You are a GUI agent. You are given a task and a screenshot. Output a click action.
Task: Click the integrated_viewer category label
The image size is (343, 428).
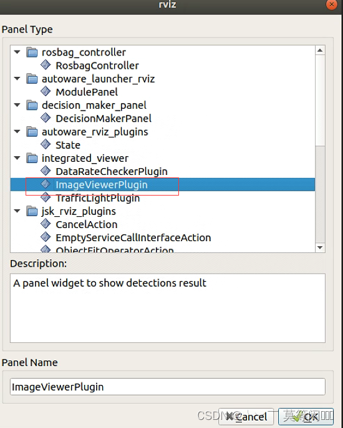tap(85, 158)
